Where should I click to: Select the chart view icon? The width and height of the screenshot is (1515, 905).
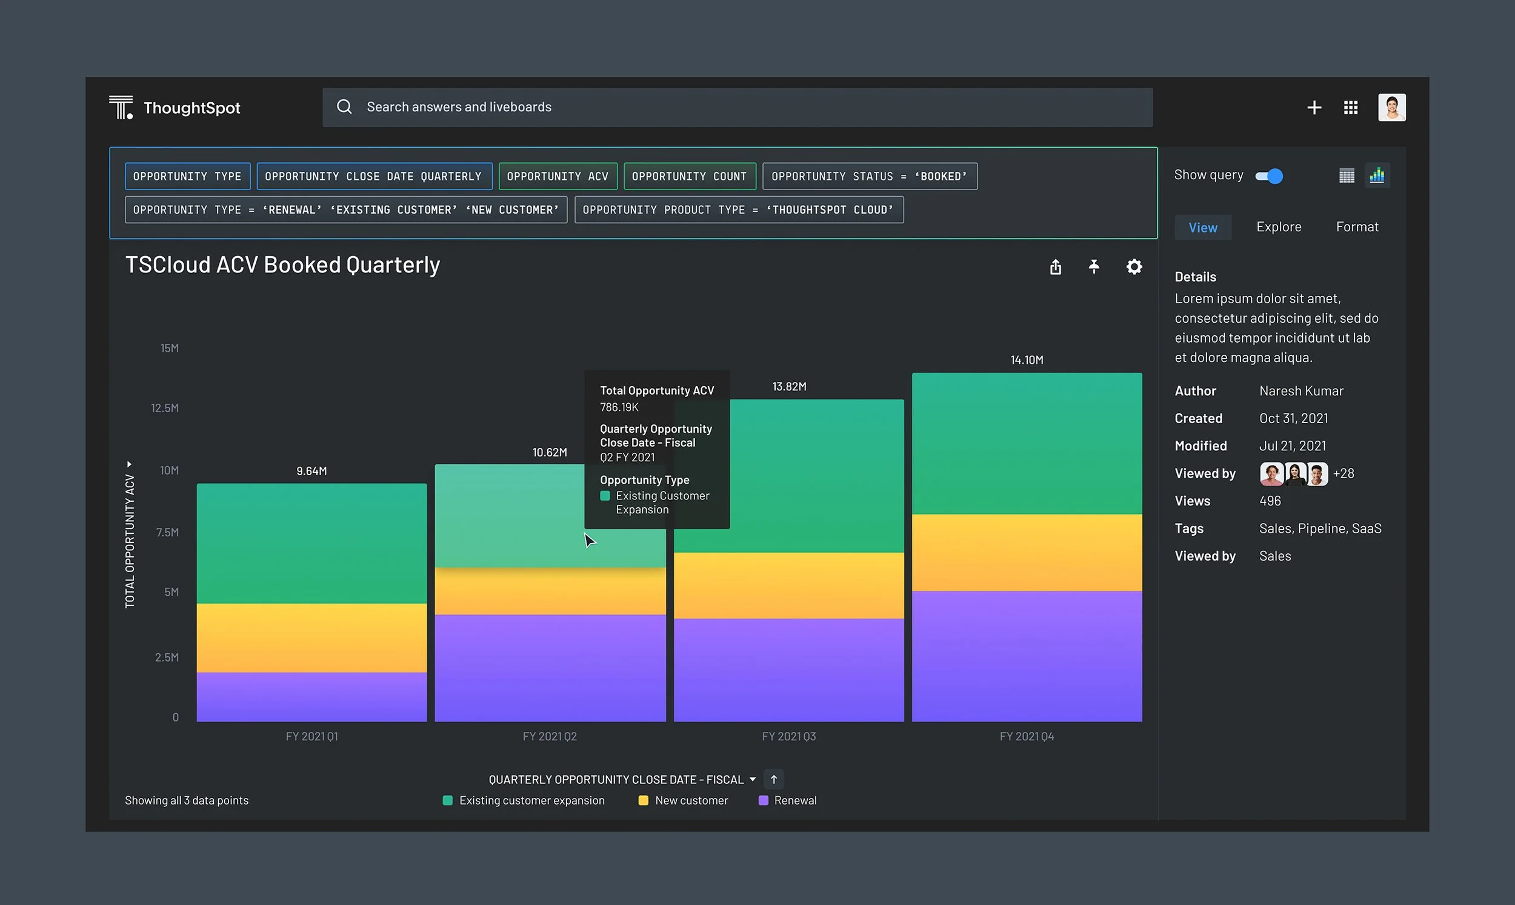point(1377,176)
